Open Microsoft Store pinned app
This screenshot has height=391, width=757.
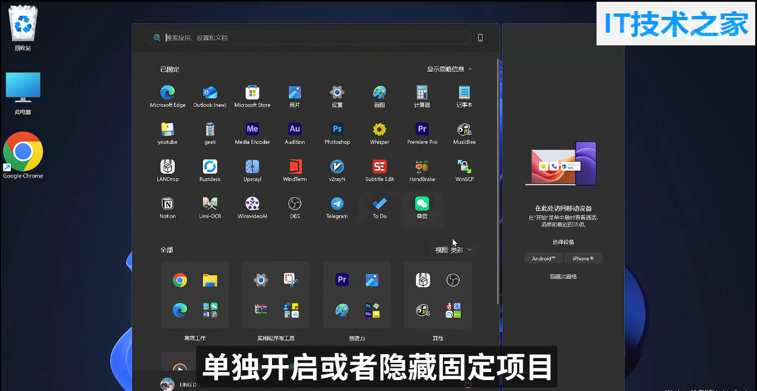tap(253, 96)
